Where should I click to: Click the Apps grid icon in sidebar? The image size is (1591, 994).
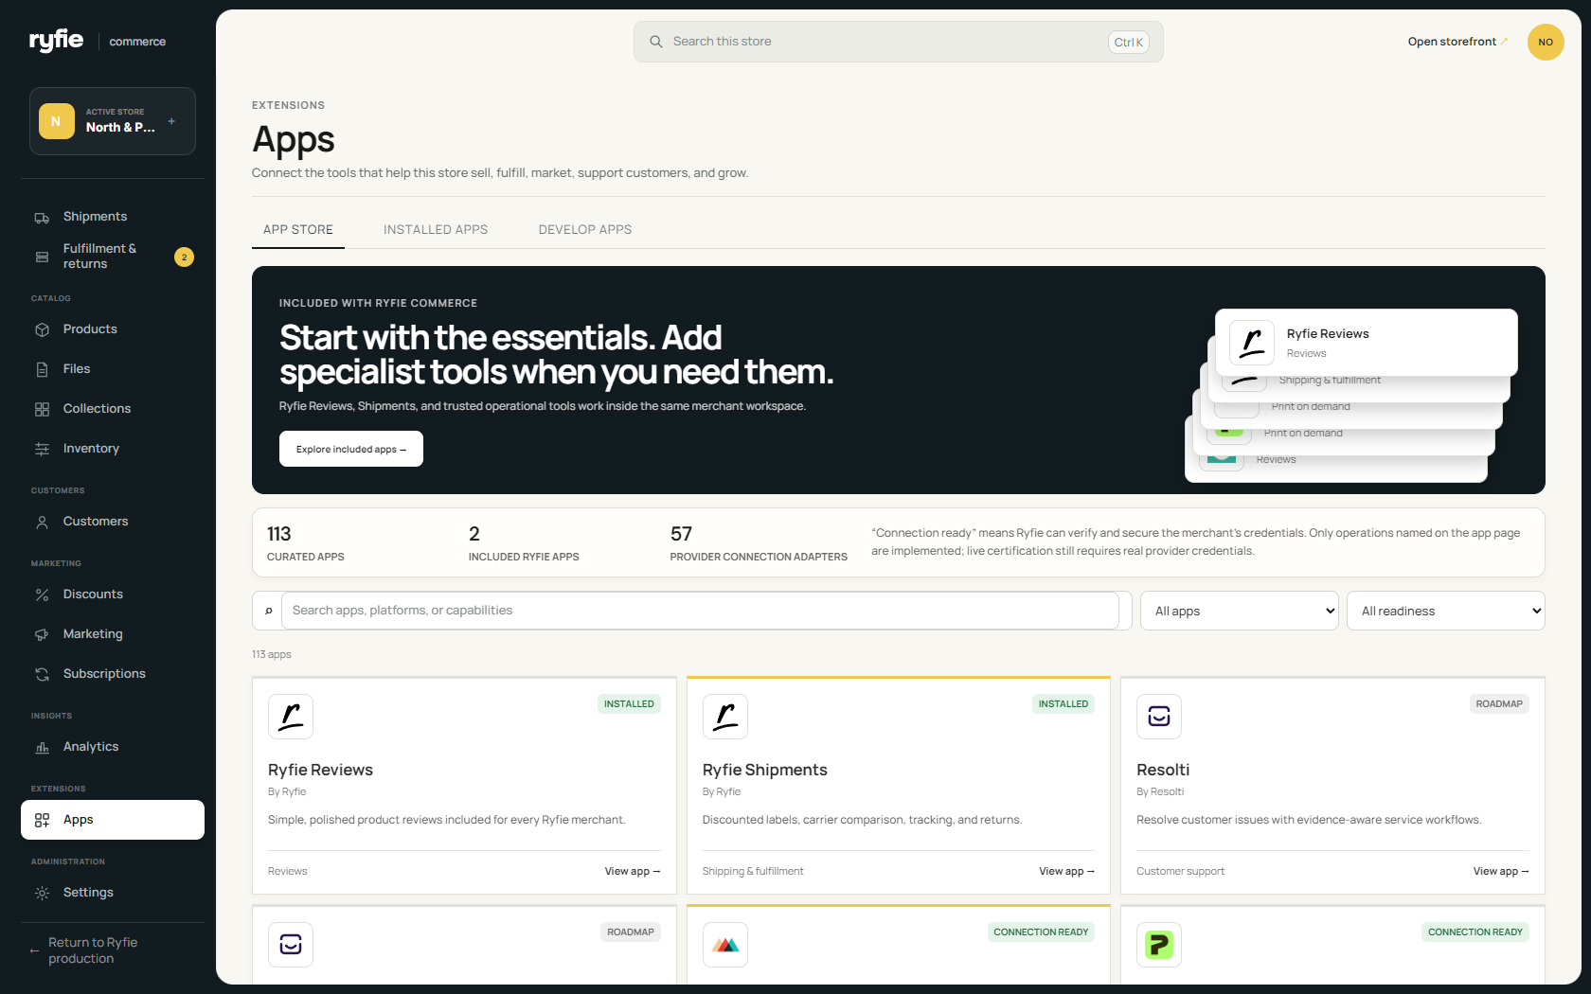[x=42, y=820]
